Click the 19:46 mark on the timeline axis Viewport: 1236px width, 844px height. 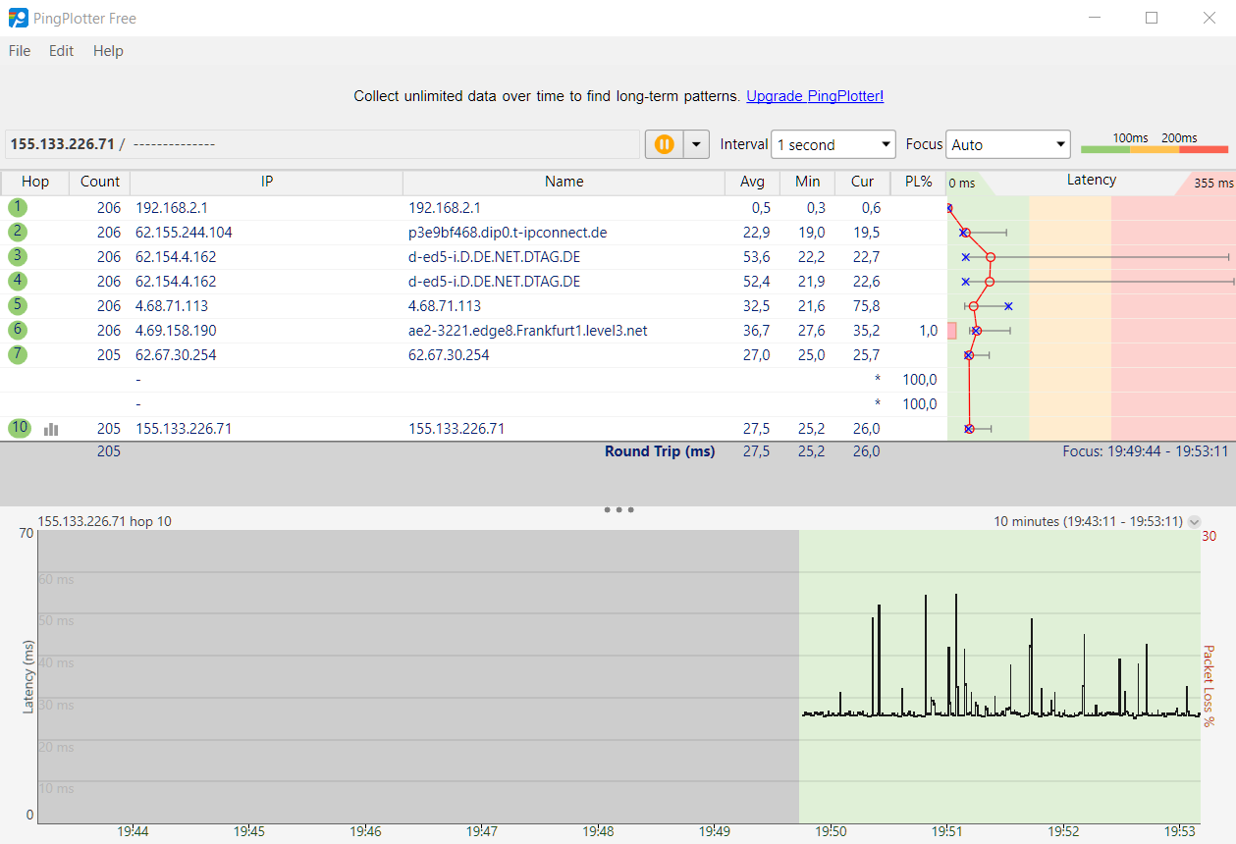point(365,831)
